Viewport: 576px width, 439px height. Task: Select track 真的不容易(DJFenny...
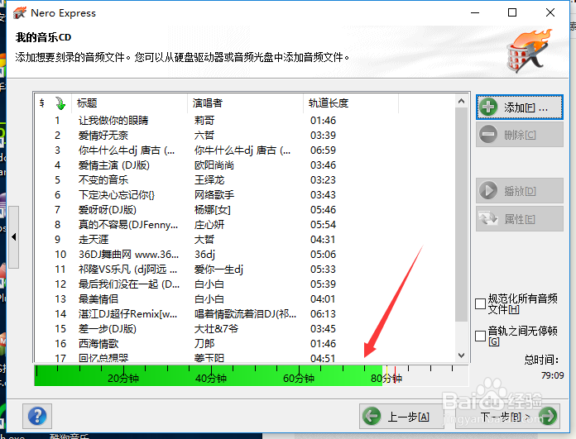coord(128,225)
